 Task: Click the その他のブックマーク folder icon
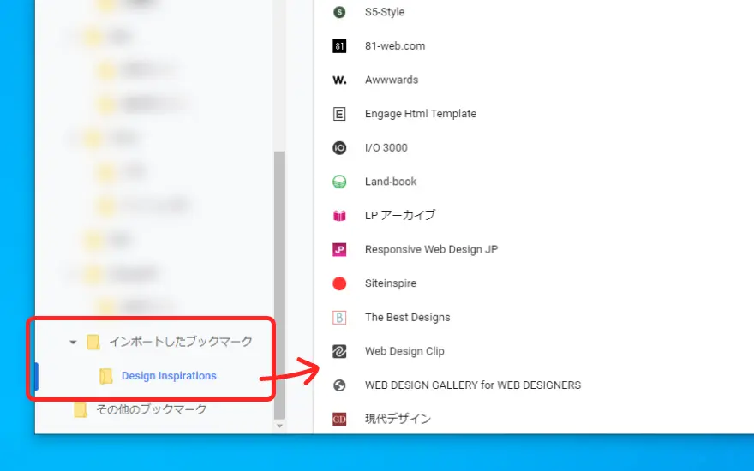(81, 410)
